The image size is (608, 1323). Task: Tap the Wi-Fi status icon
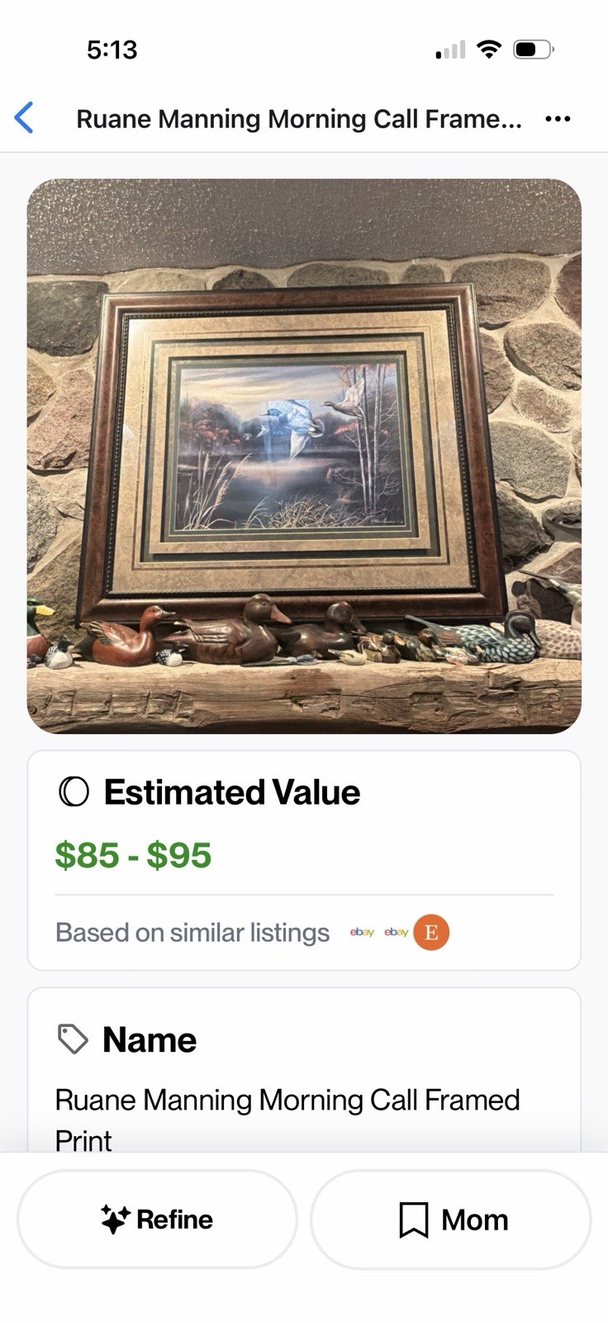(x=489, y=50)
